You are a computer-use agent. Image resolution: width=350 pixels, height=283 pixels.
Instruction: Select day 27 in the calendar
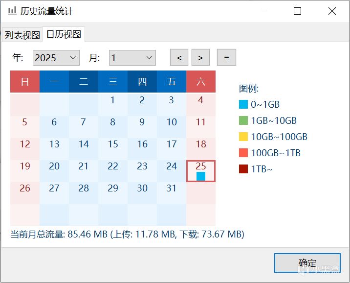[x=54, y=193]
